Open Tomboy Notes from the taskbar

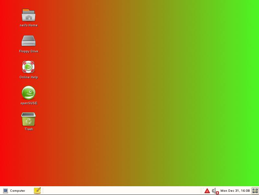point(37,190)
